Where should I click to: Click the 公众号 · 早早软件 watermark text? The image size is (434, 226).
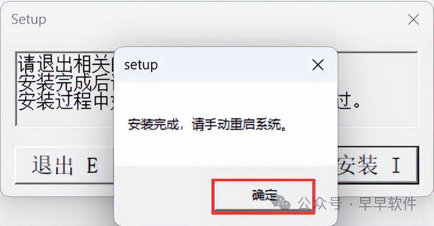(x=357, y=204)
